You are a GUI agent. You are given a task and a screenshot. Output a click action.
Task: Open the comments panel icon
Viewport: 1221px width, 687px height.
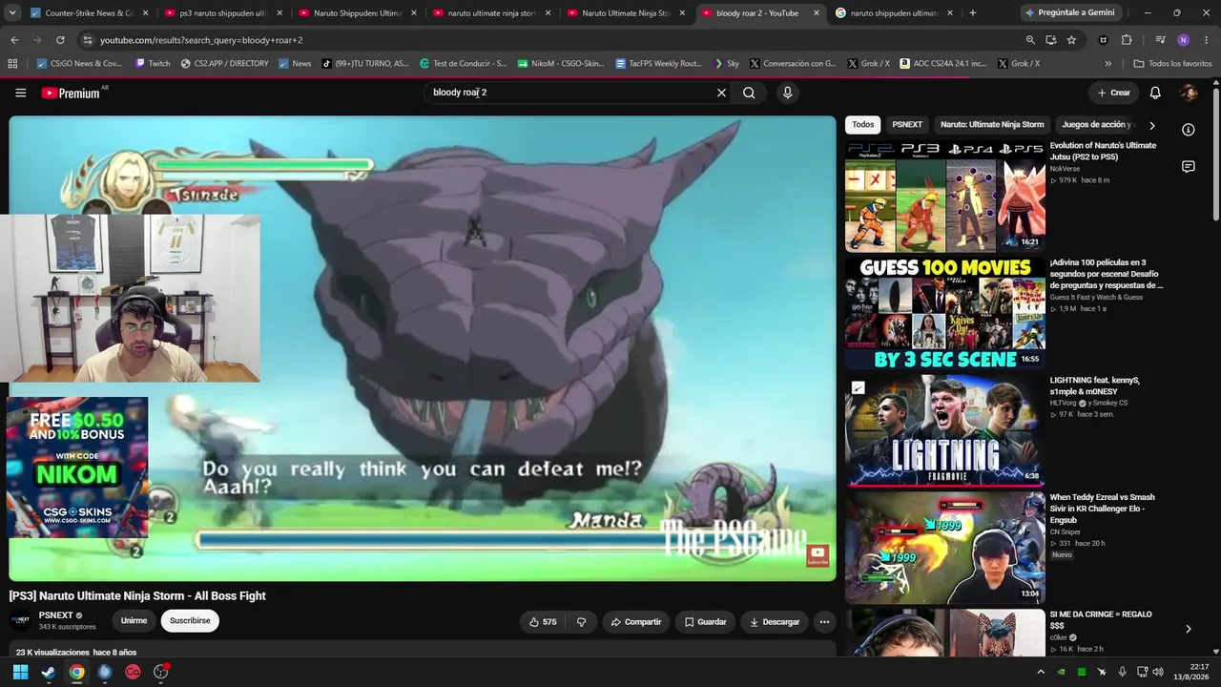(x=1189, y=167)
